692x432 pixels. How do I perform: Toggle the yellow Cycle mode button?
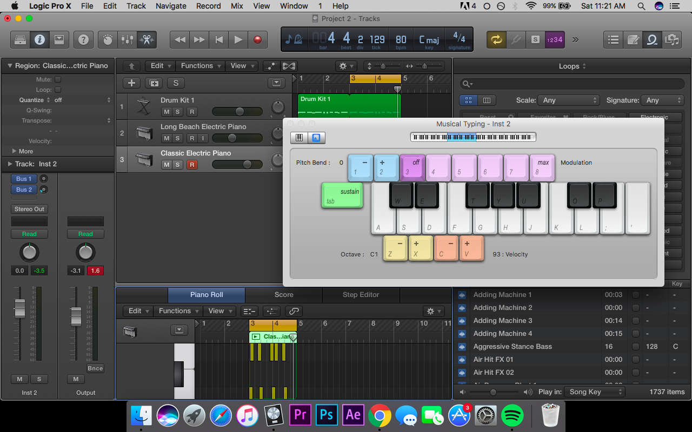pos(496,39)
